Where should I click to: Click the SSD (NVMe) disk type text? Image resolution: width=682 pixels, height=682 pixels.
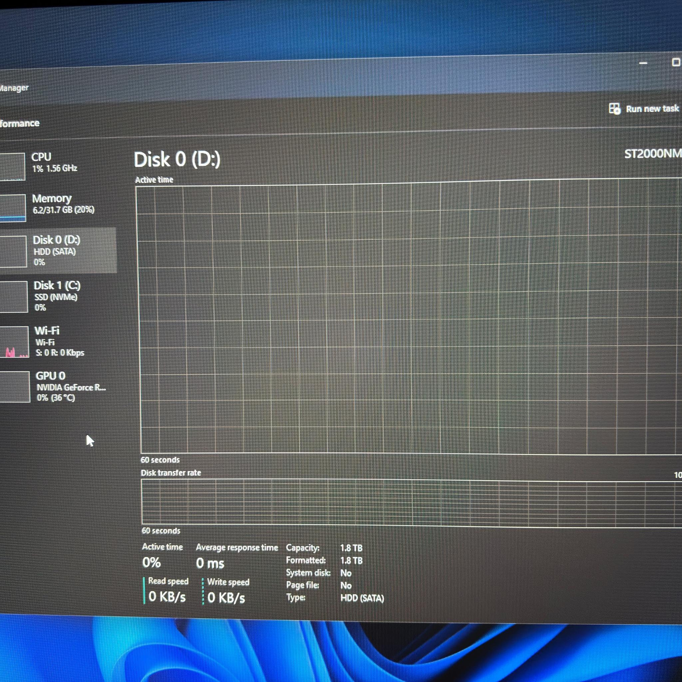(x=56, y=297)
